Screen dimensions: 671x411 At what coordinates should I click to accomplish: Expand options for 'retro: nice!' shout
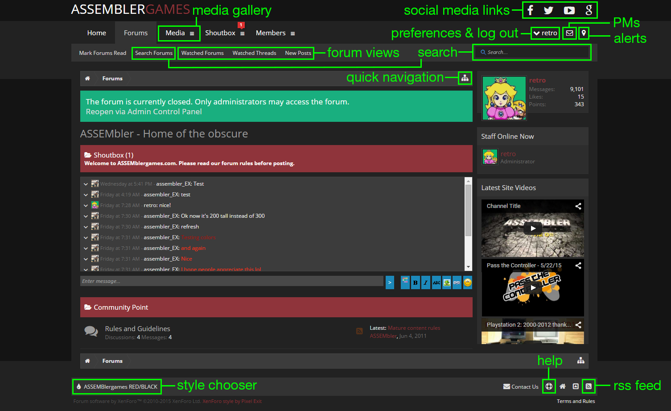86,205
